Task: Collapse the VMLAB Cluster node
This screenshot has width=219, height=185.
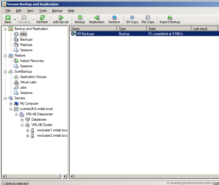Action: (22, 125)
